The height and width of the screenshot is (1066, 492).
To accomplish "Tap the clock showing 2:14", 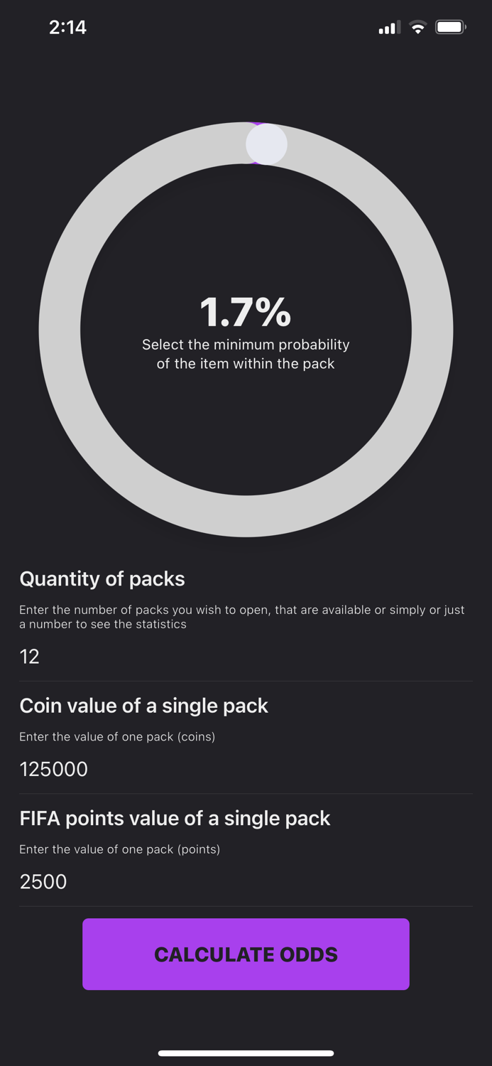I will point(68,27).
